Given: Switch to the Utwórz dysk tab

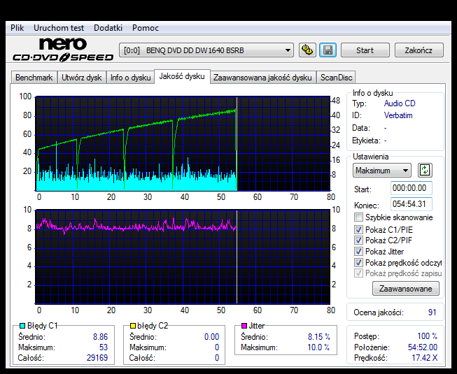Looking at the screenshot, I should 82,78.
